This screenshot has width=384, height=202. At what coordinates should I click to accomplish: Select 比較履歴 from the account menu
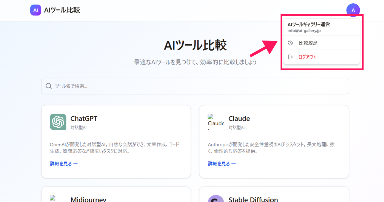308,43
